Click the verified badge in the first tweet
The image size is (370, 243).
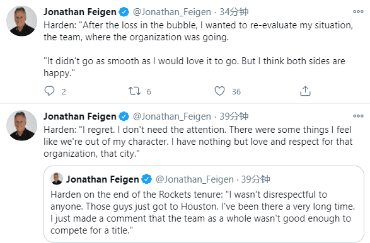(124, 12)
